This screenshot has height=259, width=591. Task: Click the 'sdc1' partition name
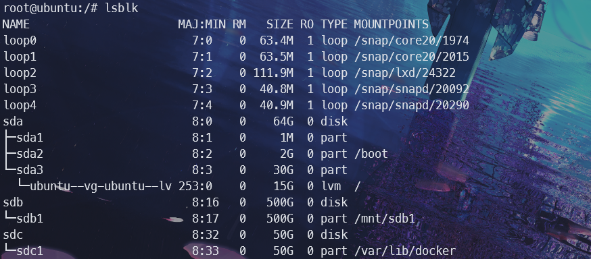[x=30, y=251]
